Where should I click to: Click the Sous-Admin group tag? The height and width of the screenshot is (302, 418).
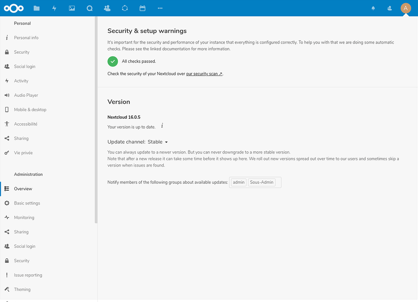(262, 182)
